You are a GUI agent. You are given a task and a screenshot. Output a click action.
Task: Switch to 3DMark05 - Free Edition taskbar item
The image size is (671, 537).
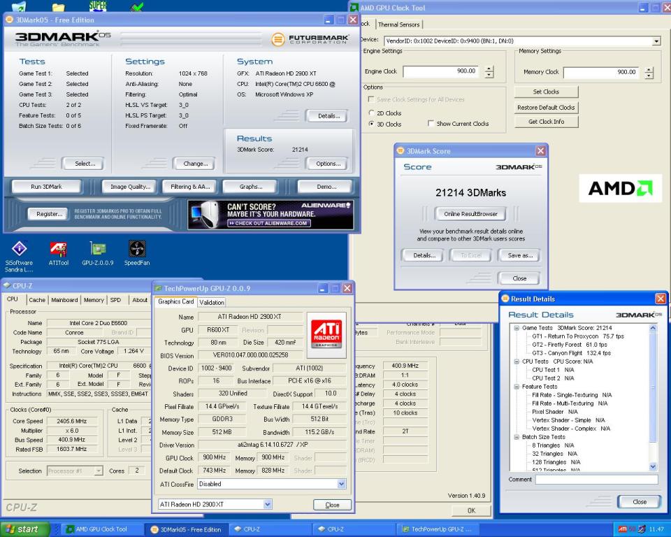click(x=186, y=529)
